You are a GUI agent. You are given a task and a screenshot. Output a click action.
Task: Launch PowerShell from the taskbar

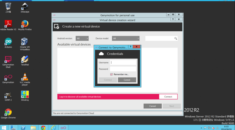23,128
